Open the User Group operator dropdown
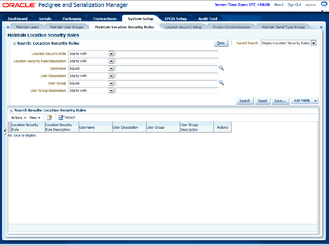 click(111, 83)
